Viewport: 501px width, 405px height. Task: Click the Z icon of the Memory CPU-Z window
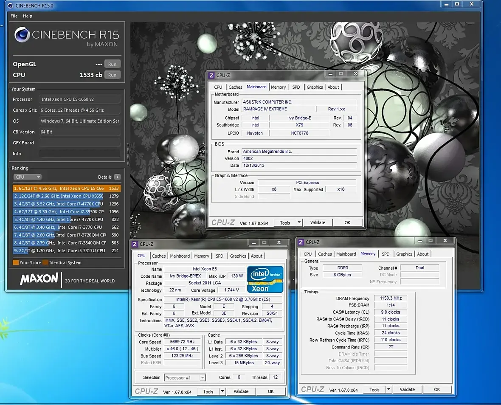301,242
